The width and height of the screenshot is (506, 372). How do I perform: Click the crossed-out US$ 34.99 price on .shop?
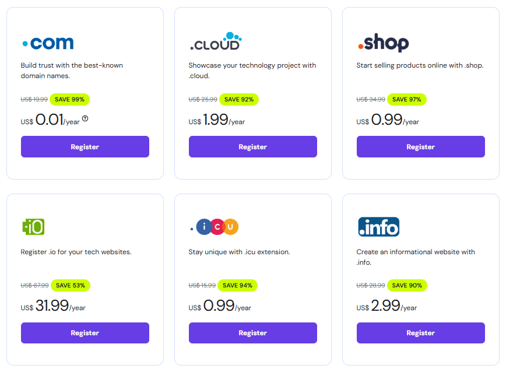pos(370,99)
